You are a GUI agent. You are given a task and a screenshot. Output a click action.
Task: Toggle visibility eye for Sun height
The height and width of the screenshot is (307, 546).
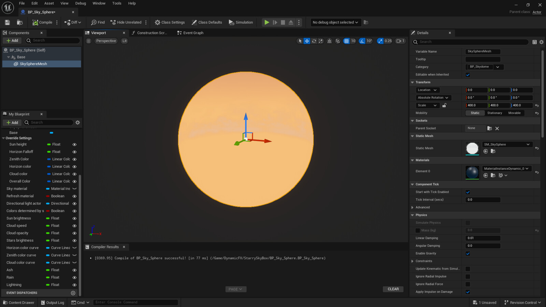pos(74,145)
